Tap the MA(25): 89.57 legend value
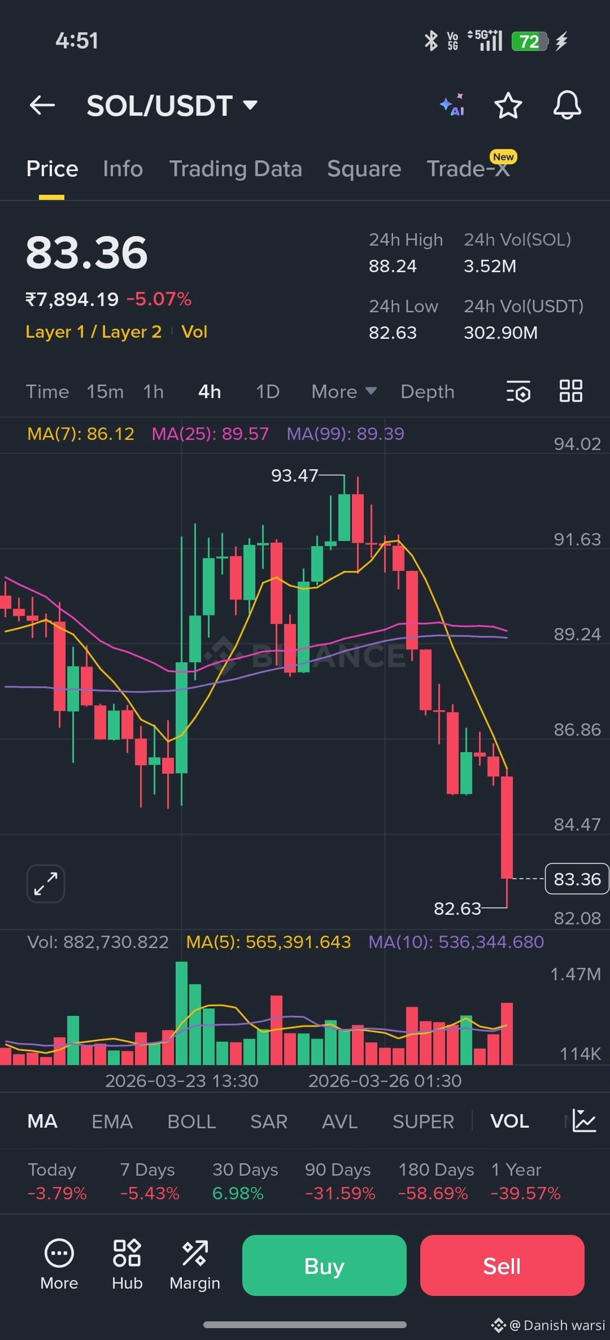The height and width of the screenshot is (1340, 610). (x=210, y=434)
